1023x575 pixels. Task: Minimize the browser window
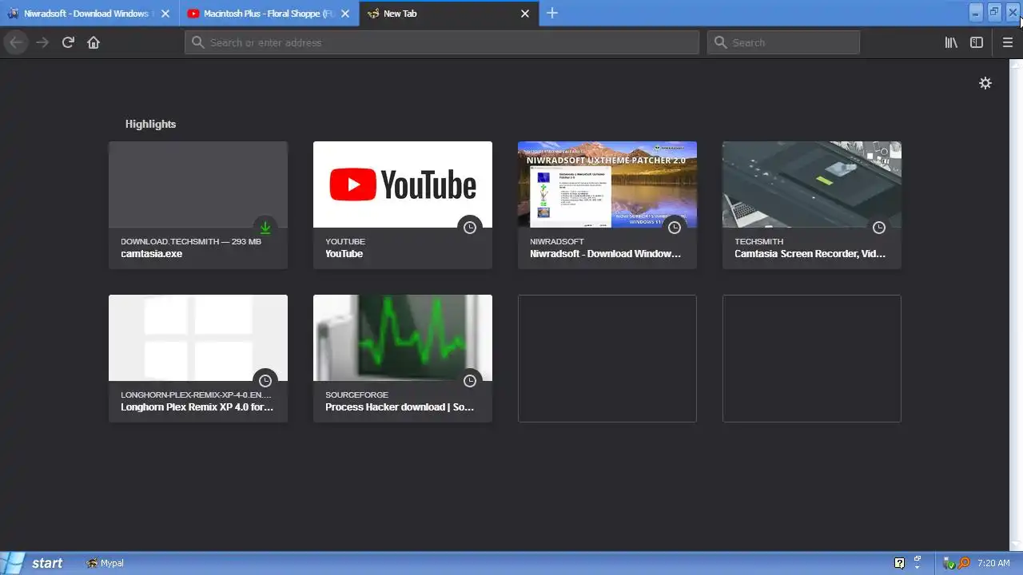coord(976,12)
